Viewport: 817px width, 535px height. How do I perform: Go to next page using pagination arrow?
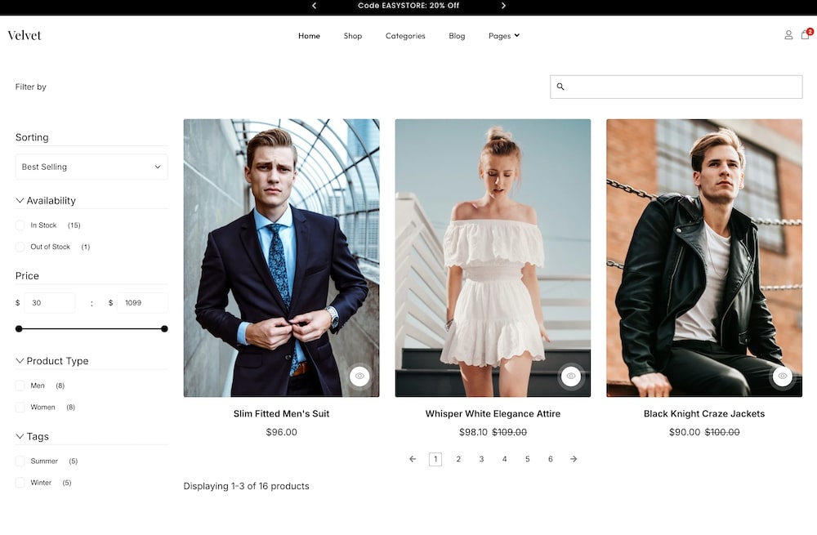(574, 459)
